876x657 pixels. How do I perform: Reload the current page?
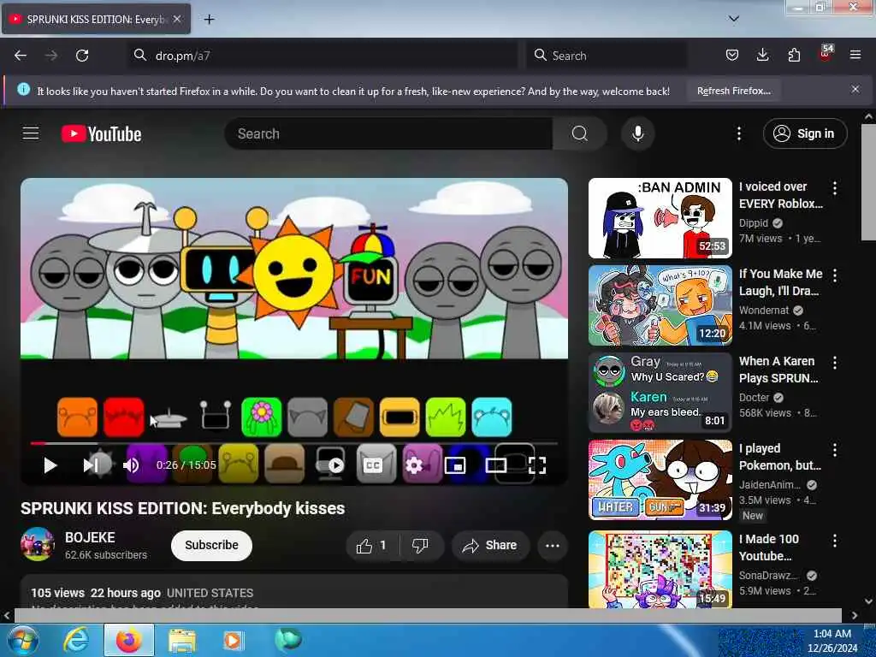82,56
